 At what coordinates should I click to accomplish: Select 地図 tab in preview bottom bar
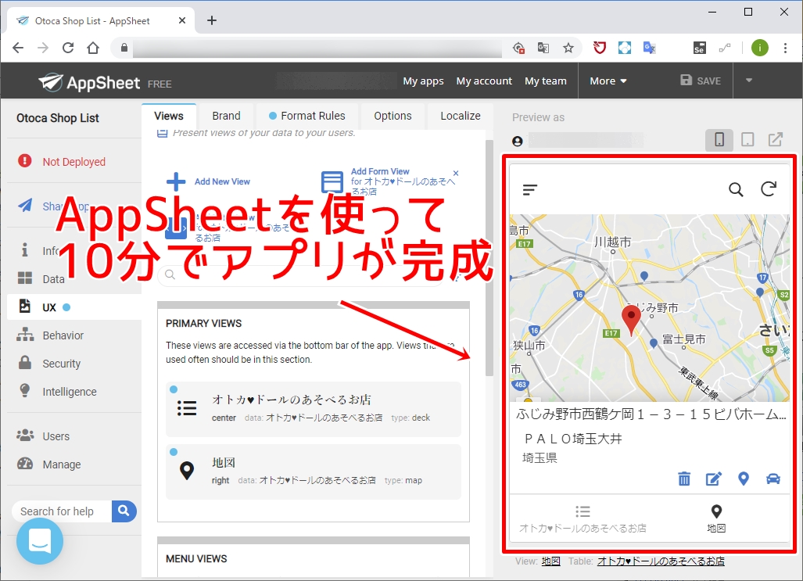(x=716, y=518)
